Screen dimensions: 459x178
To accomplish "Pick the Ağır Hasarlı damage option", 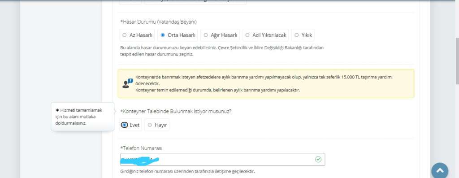I will (220, 35).
